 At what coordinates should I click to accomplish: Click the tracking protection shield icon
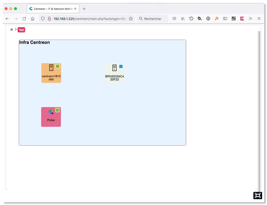[x=43, y=19]
